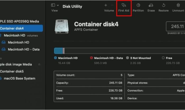Click the 595.3 MB size text
The height and width of the screenshot is (110, 185).
click(x=100, y=63)
